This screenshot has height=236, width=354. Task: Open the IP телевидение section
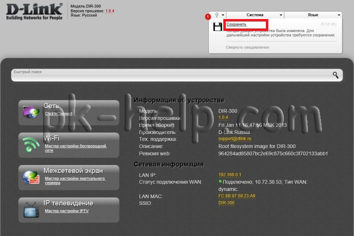coord(69,203)
